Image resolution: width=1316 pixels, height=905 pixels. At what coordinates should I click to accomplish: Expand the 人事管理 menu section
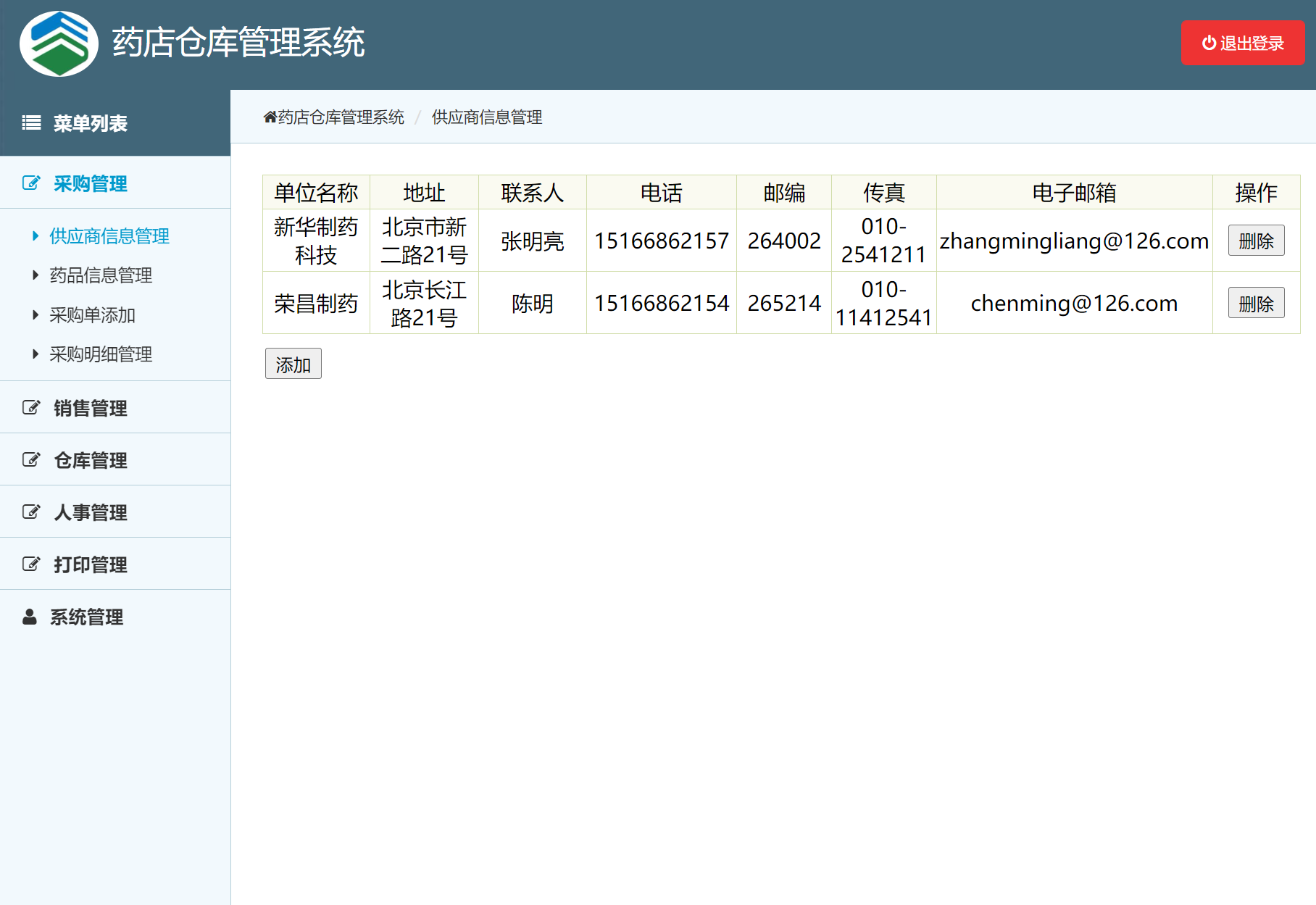(91, 512)
